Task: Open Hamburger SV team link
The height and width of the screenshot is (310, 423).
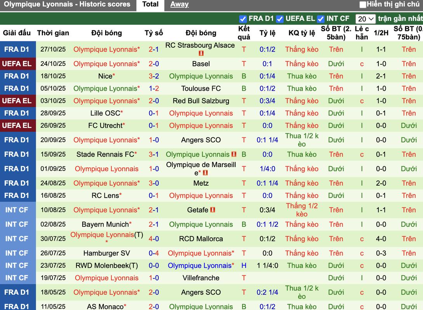Action: (107, 253)
